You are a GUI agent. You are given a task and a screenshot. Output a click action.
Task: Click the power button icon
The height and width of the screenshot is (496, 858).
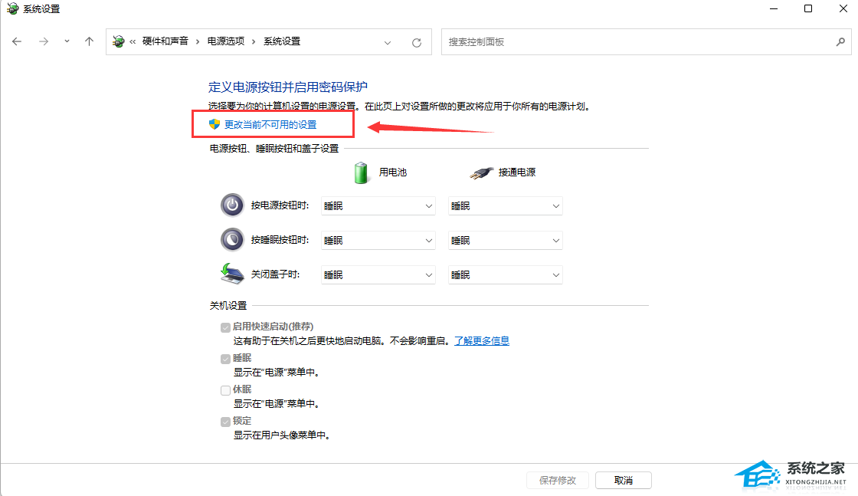(231, 205)
